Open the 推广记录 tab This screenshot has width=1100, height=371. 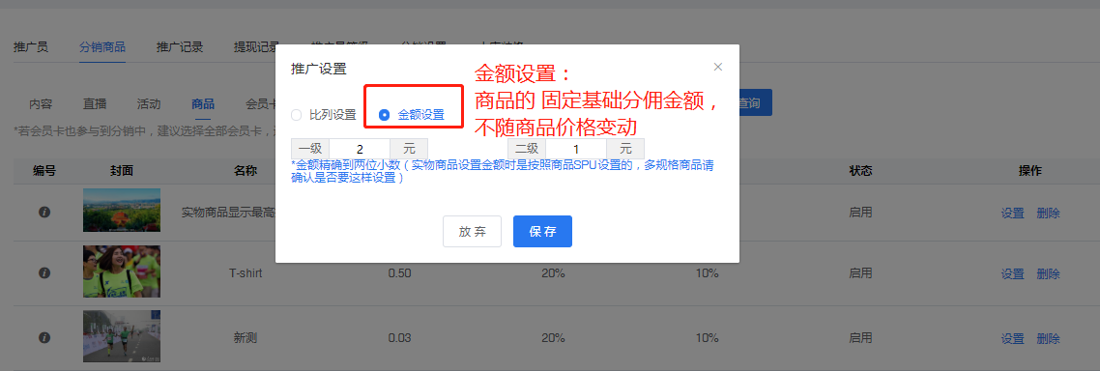pyautogui.click(x=180, y=47)
